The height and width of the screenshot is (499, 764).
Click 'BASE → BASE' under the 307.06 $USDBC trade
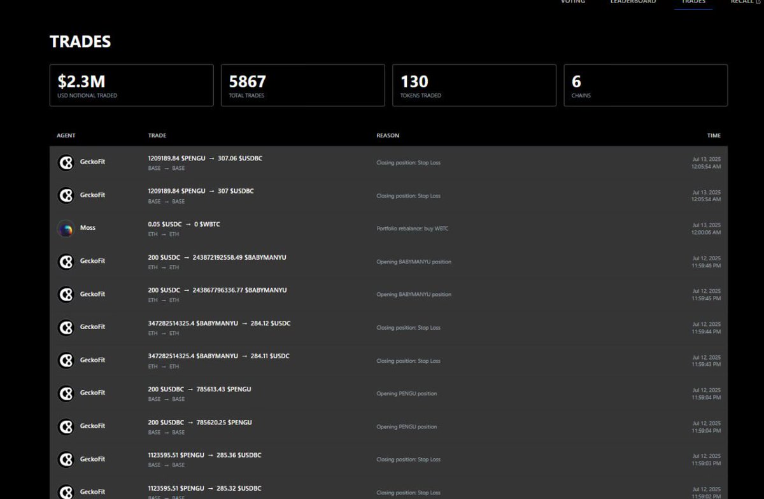point(166,169)
